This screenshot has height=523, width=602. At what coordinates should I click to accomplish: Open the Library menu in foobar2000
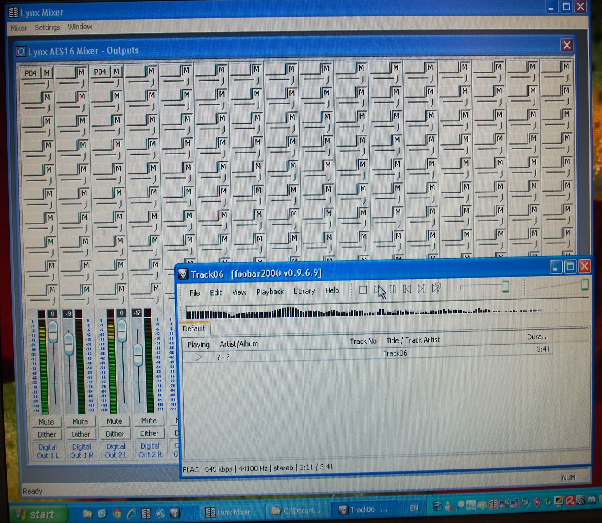[304, 291]
